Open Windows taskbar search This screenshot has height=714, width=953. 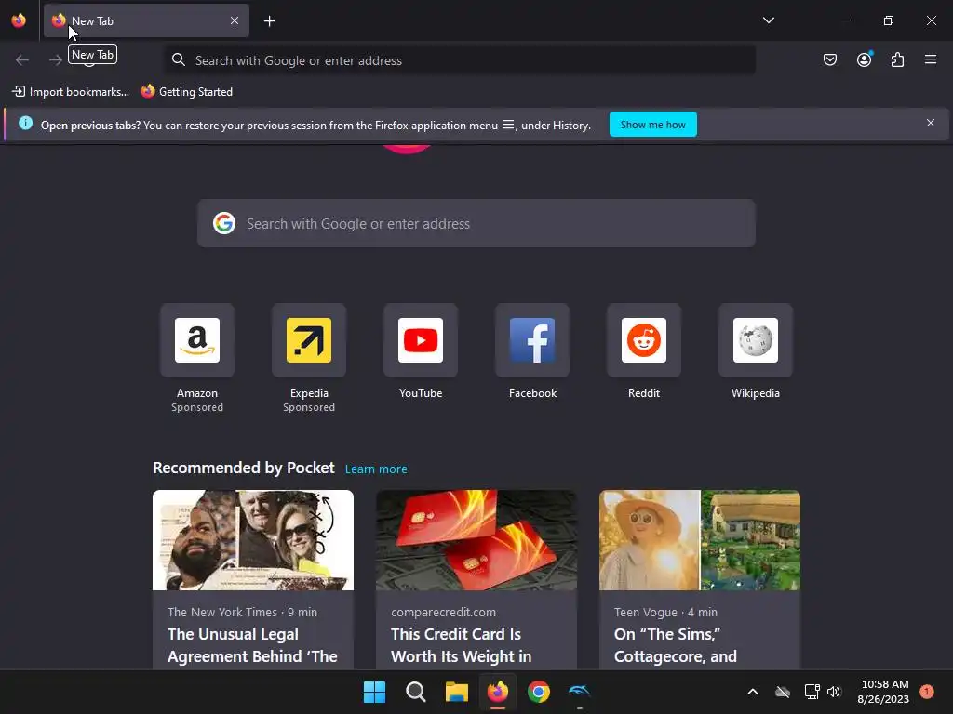pos(416,692)
